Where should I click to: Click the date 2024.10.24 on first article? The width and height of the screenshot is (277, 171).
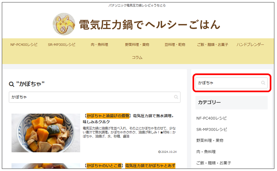click(167, 152)
